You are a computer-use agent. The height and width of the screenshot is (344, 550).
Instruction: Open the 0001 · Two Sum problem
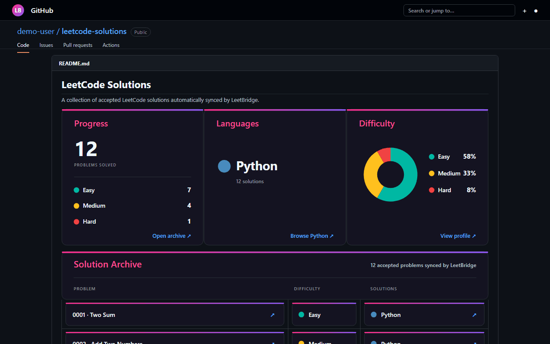click(x=175, y=315)
